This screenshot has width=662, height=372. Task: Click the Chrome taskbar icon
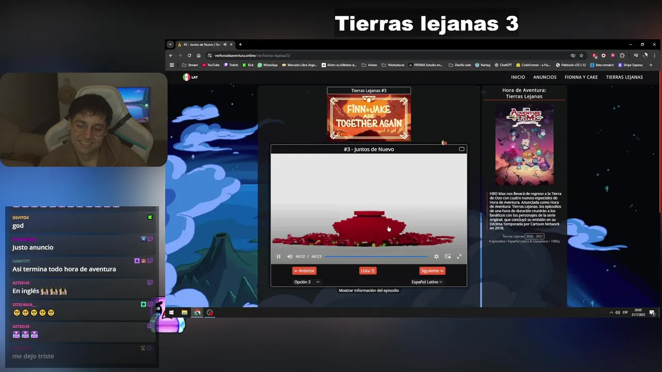(197, 313)
